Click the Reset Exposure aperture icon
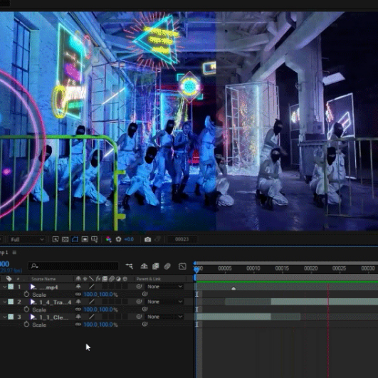Viewport: 378px width, 378px height. 118,239
